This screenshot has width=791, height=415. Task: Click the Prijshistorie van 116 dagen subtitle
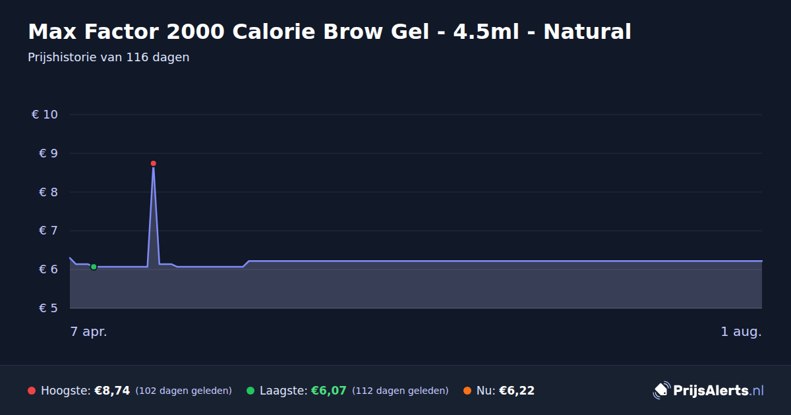point(109,57)
